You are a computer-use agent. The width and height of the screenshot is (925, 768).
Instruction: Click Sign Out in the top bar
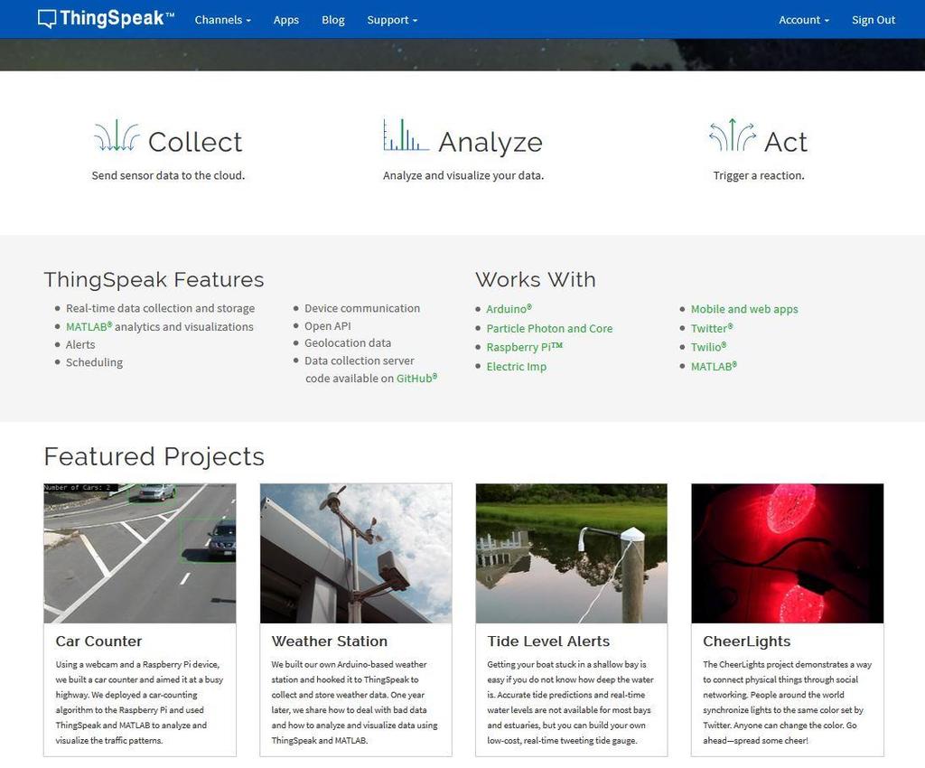point(874,20)
